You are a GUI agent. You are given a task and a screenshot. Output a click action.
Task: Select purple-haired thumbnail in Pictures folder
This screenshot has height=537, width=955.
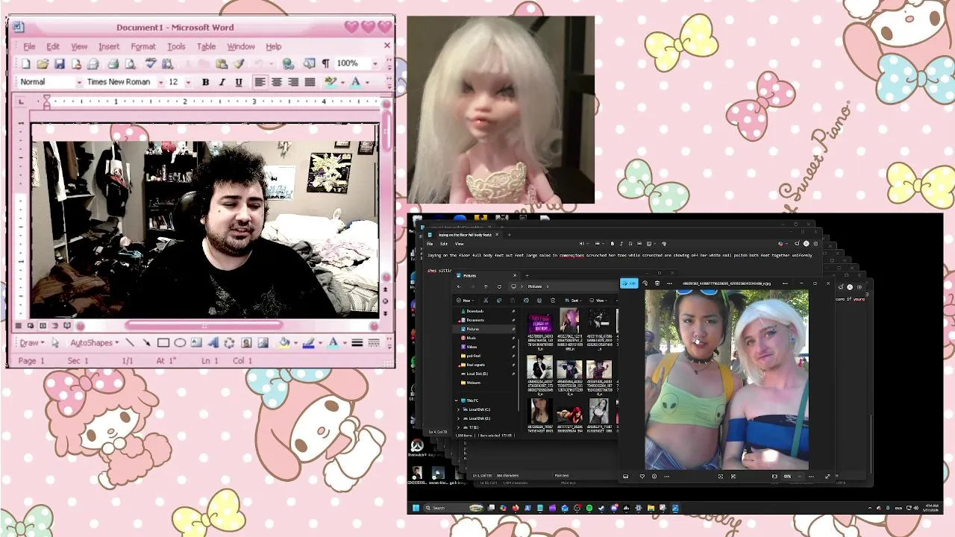569,321
